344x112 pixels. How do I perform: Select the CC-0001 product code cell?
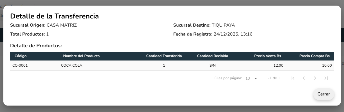pyautogui.click(x=20, y=66)
